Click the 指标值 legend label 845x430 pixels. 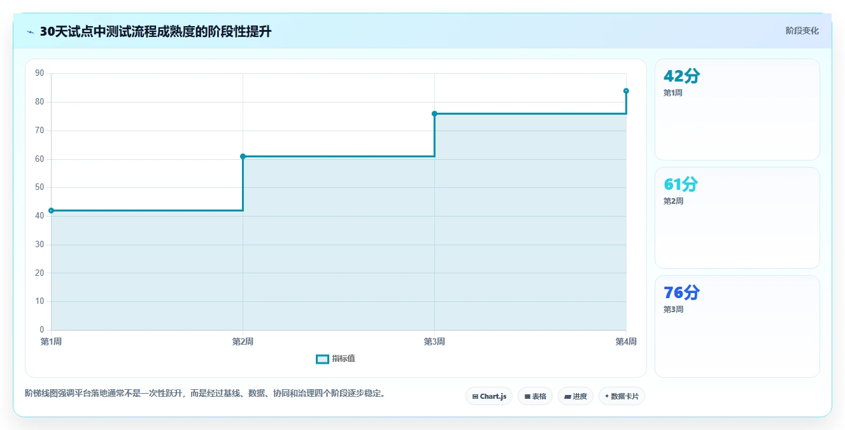pos(343,359)
